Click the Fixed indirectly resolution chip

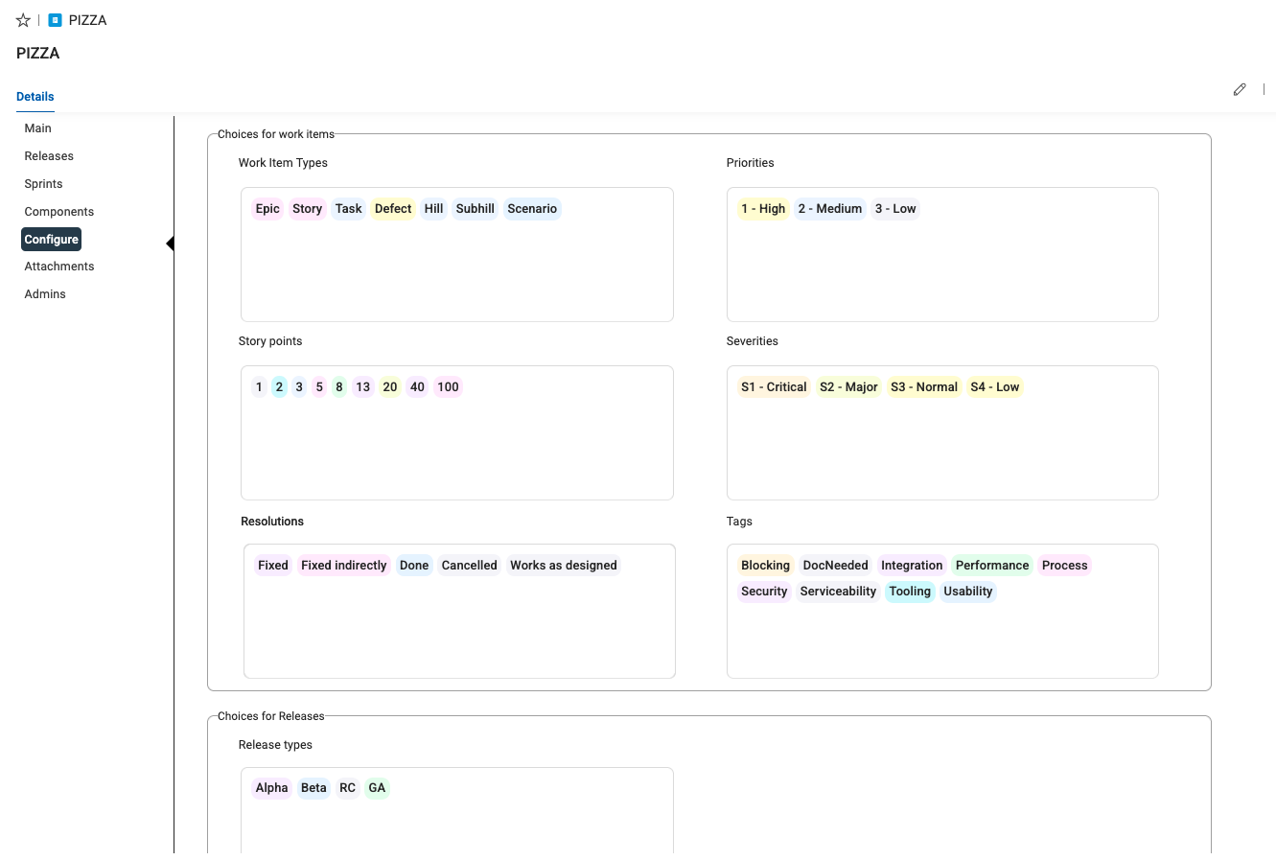(344, 566)
